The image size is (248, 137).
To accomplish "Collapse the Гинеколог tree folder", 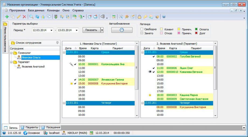I will point(11,53).
